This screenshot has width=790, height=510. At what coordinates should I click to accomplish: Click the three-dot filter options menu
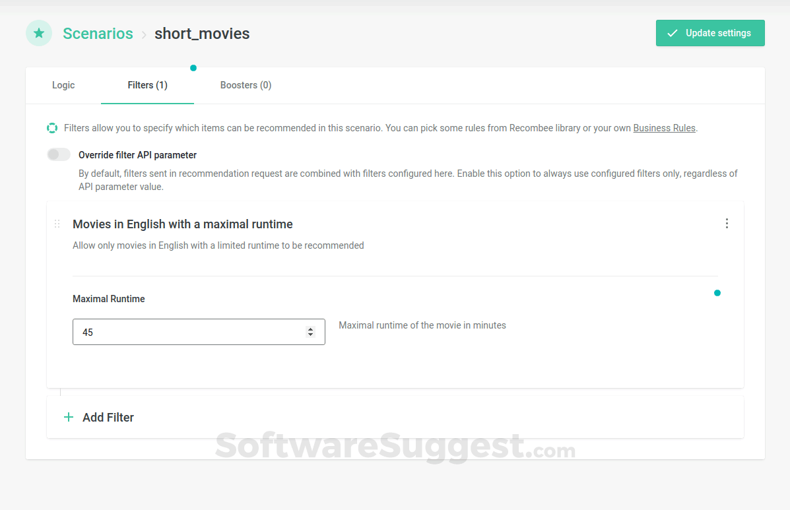727,224
